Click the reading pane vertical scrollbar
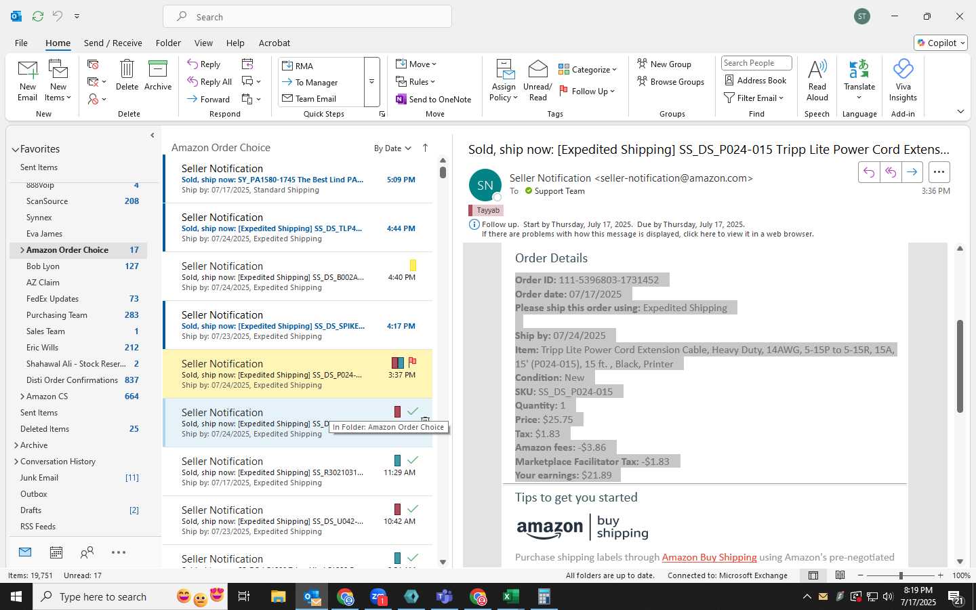Viewport: 976px width, 610px height. tap(960, 366)
